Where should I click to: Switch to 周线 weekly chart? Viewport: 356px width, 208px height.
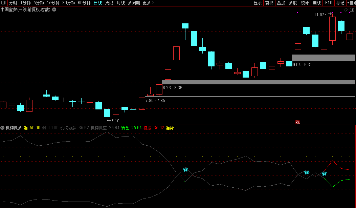click(109, 3)
